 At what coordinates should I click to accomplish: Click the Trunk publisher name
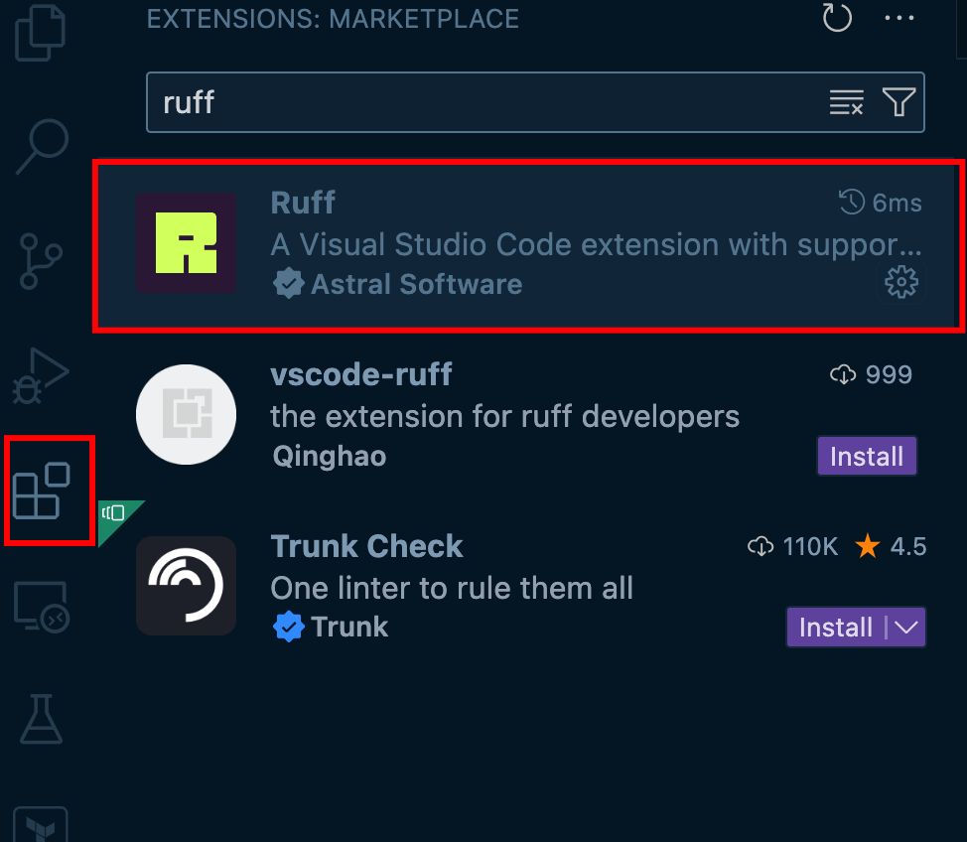pos(349,628)
